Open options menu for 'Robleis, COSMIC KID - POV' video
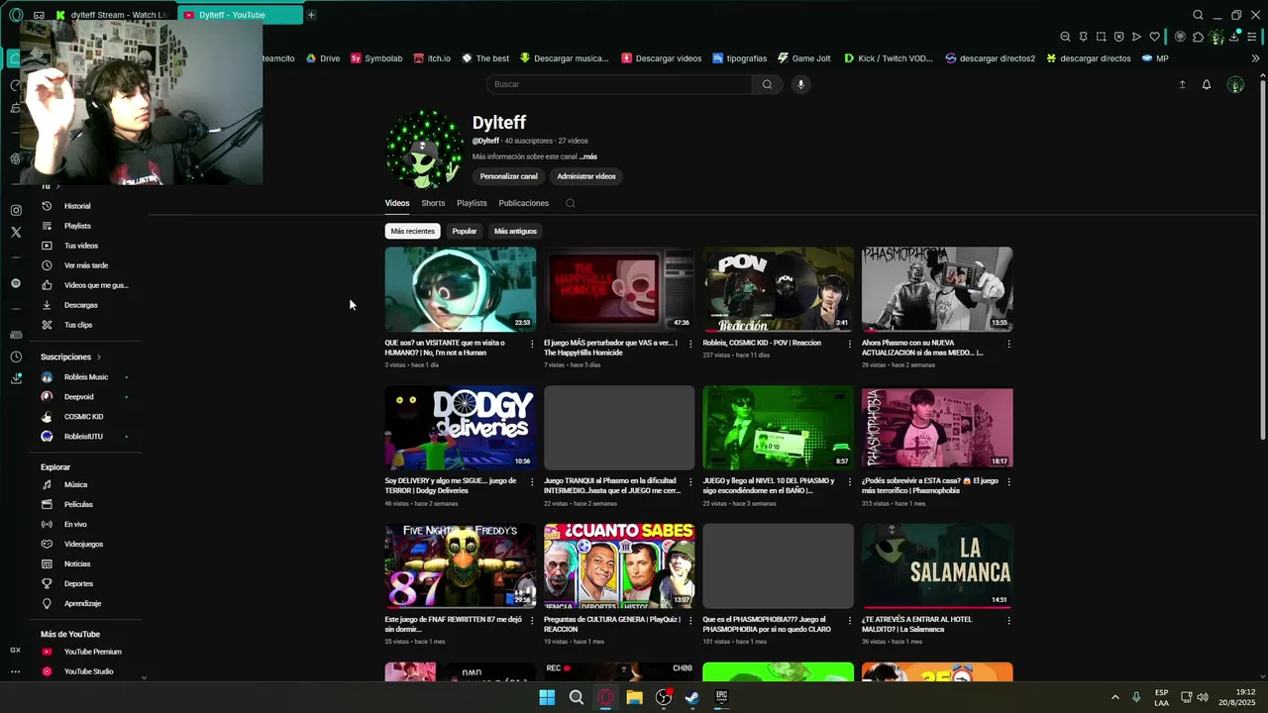1268x713 pixels. [x=849, y=344]
